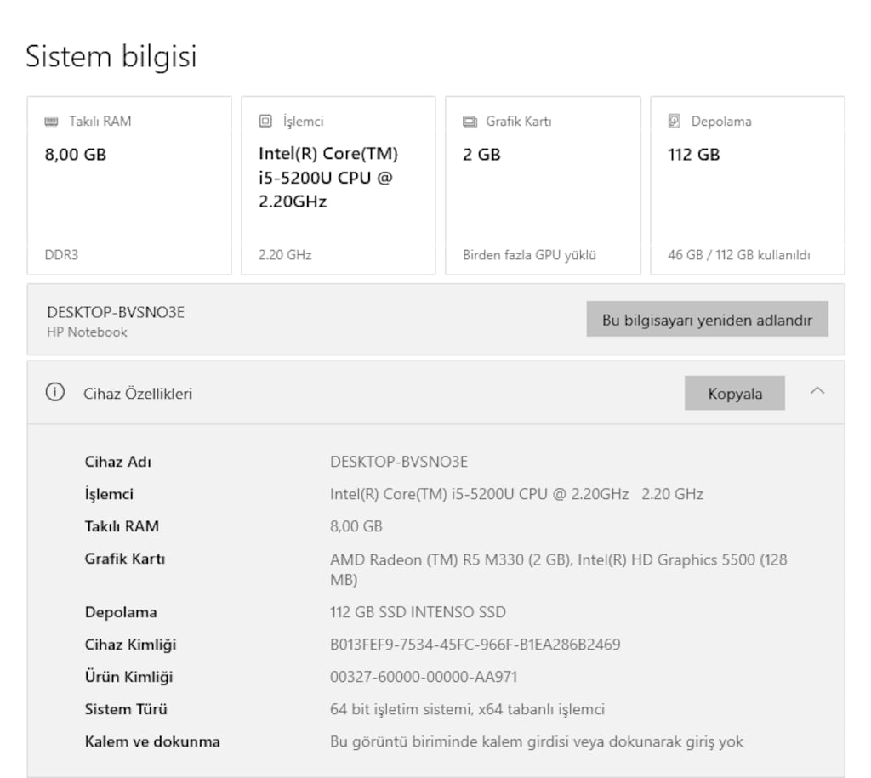Click the RAM icon in Takılı RAM card
871x778 pixels.
click(x=51, y=122)
